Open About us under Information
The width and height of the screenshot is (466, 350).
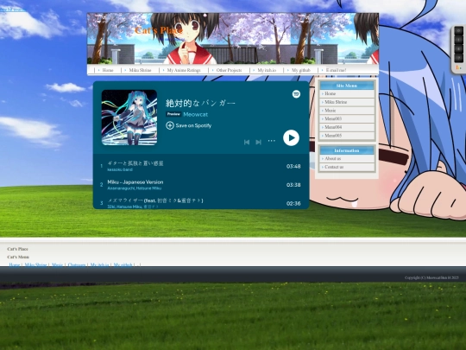pos(347,159)
